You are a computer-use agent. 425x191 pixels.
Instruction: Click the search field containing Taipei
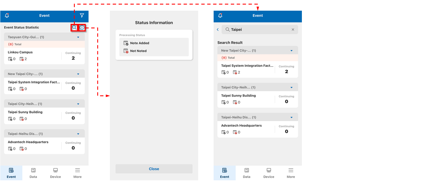tap(259, 29)
